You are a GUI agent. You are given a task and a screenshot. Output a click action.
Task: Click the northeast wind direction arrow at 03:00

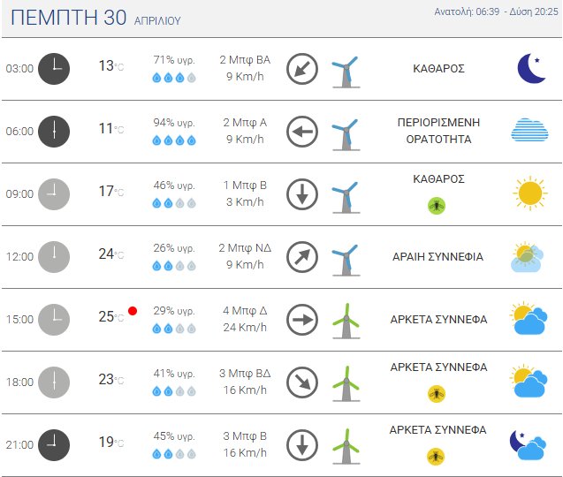tap(302, 69)
